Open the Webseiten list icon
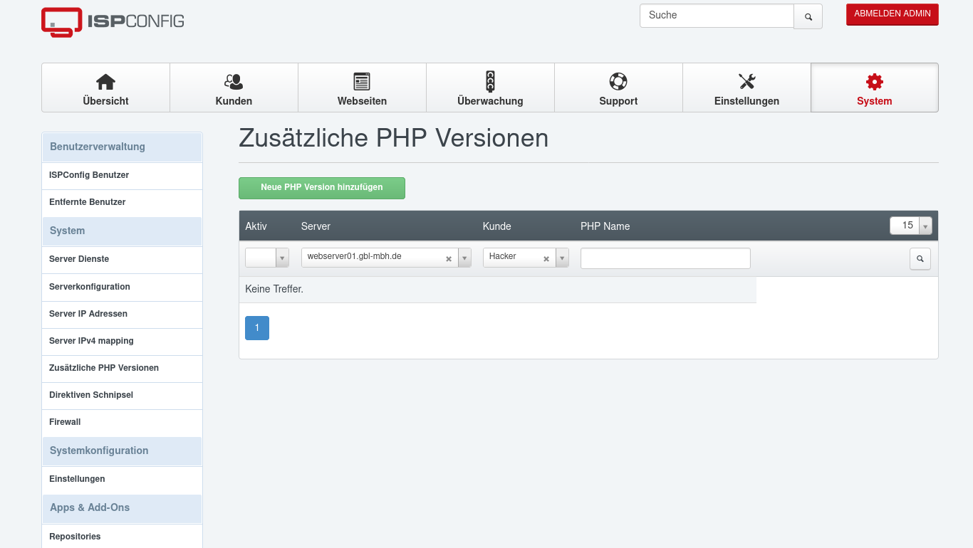 coord(361,80)
